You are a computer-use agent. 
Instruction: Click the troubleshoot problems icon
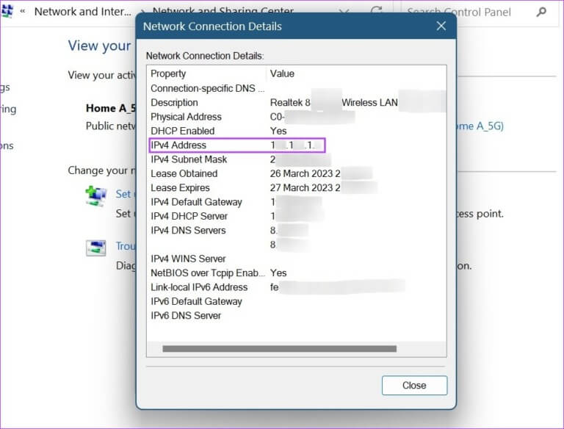click(x=95, y=248)
